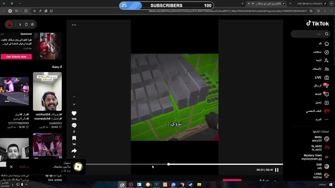The image size is (335, 188).
Task: Open the profile avatar in floating toolbar
Action: coord(9,24)
